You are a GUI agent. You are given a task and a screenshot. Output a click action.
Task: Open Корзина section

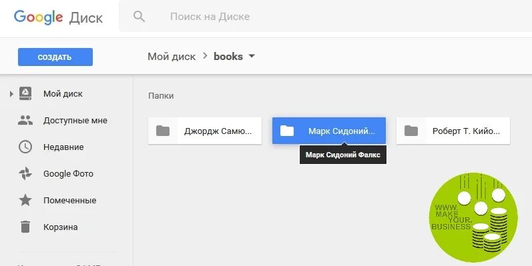coord(60,227)
